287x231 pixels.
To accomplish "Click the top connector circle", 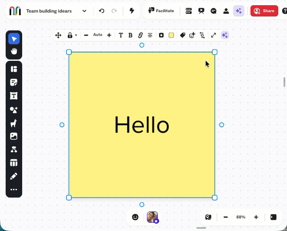I will pos(142,45).
